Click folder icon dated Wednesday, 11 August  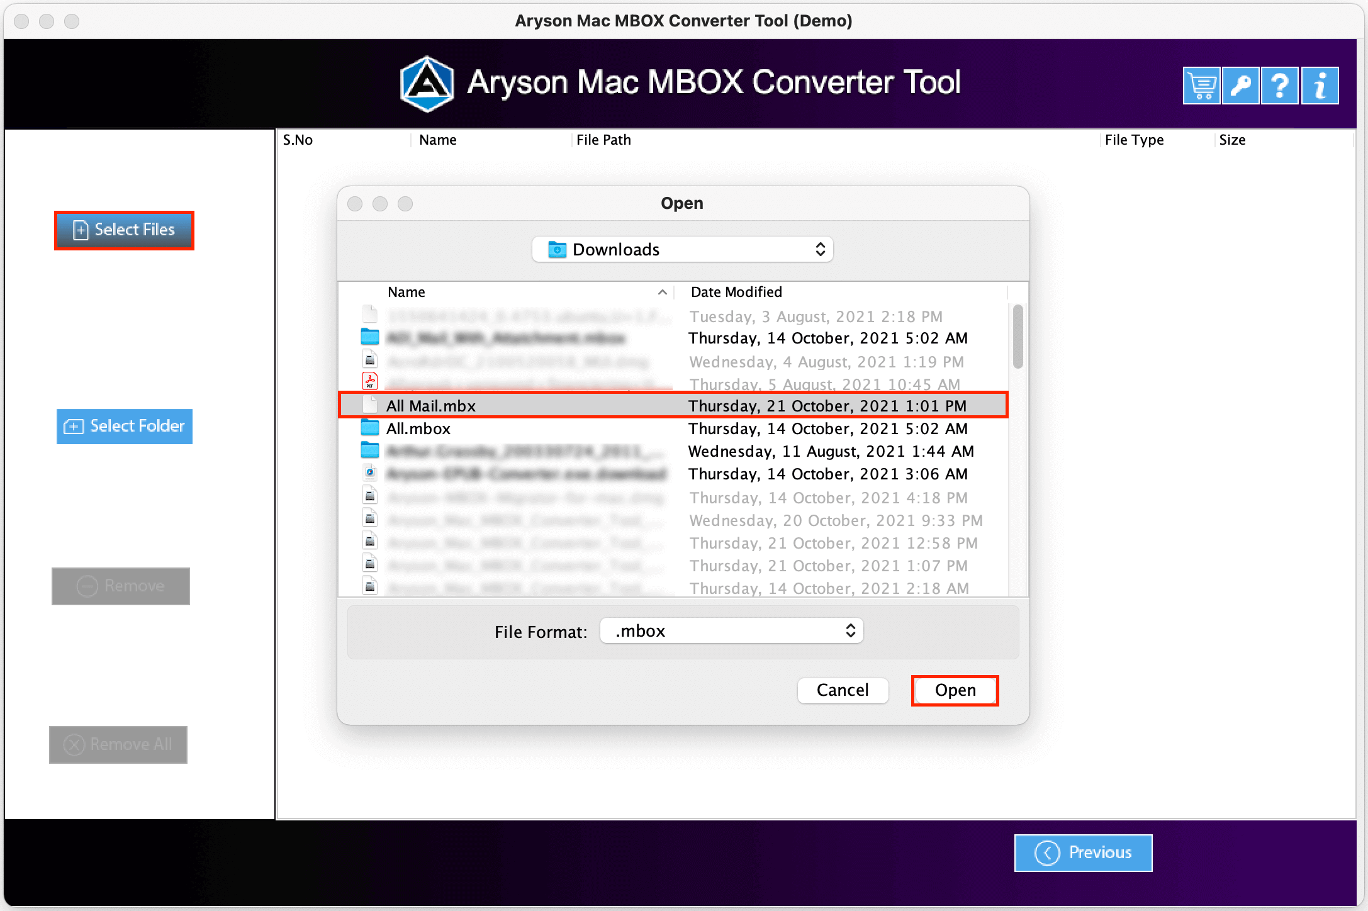click(x=370, y=450)
